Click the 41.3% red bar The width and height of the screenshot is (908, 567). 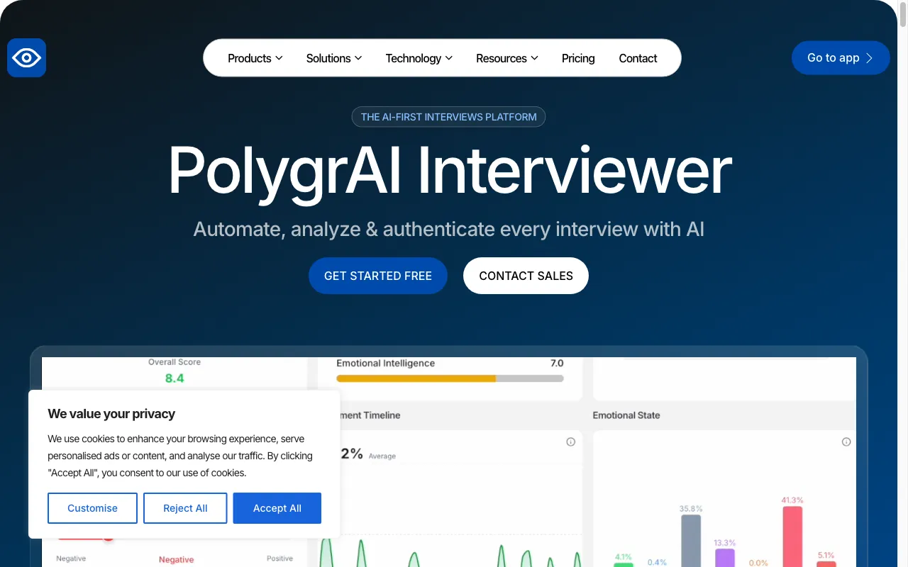792,536
